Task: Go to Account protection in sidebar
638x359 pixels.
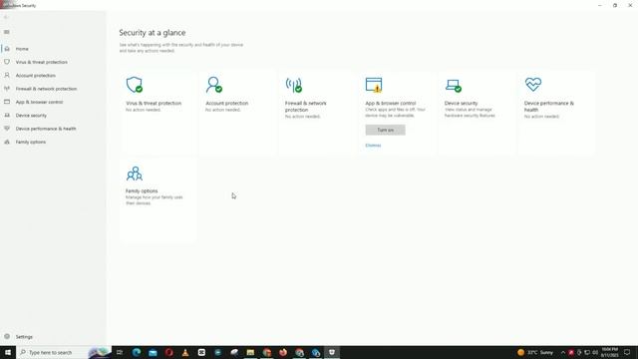Action: (x=36, y=76)
